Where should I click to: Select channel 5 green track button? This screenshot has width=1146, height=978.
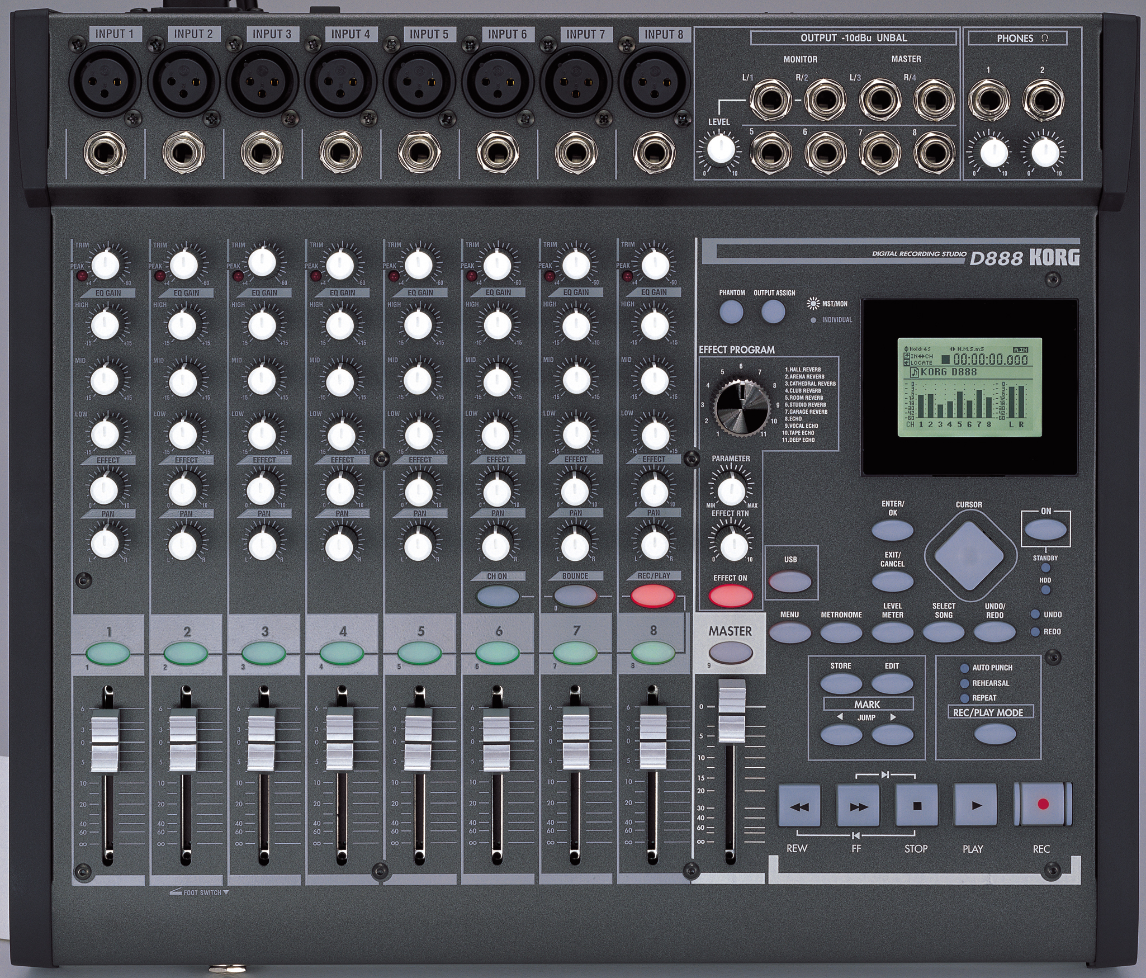click(420, 653)
